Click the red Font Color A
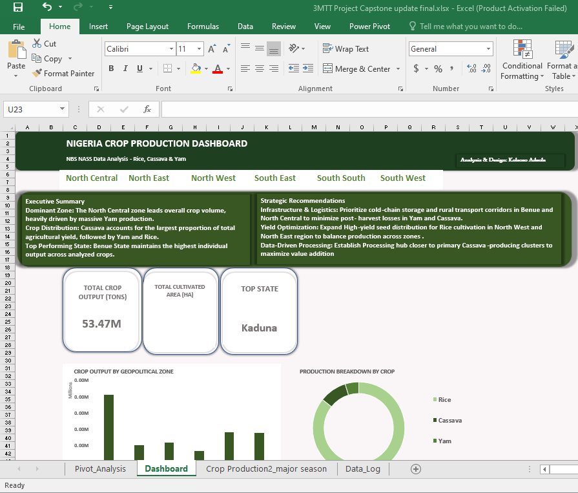The width and height of the screenshot is (578, 493). pyautogui.click(x=218, y=68)
